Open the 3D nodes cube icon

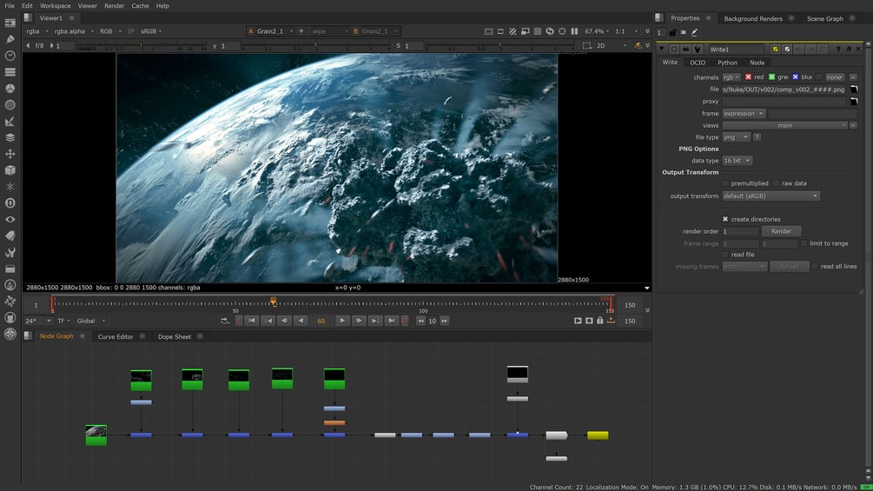click(10, 170)
